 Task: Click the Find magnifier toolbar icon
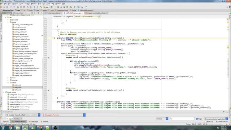[27, 7]
